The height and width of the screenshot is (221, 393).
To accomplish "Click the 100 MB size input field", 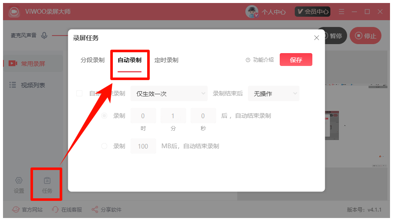I will coord(143,146).
